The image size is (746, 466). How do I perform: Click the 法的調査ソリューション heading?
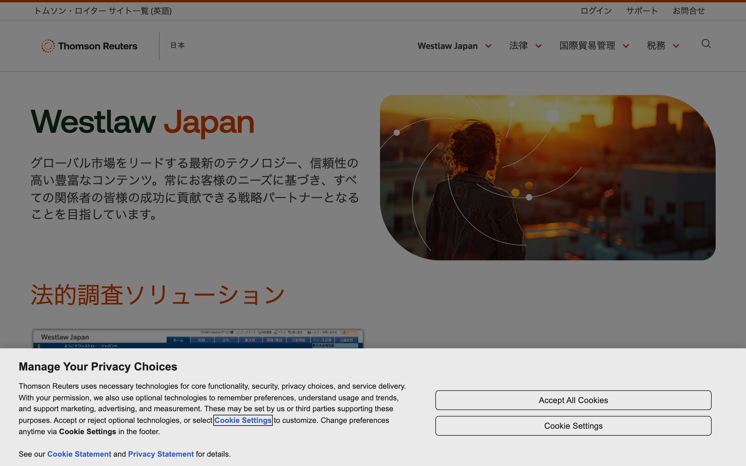coord(158,295)
